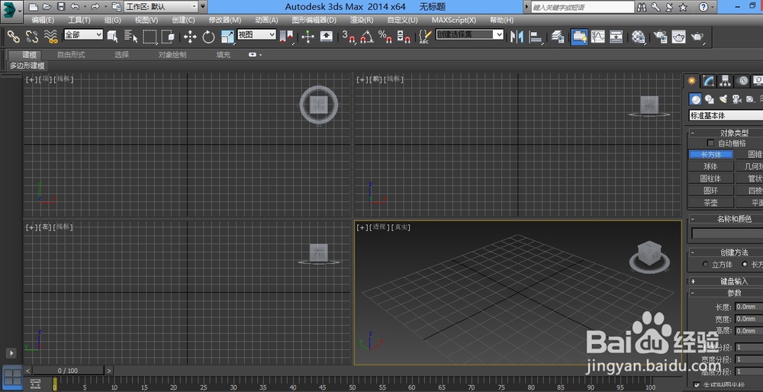Screen dimensions: 763x392
Task: Open the 修改器(M) menu
Action: coord(225,20)
